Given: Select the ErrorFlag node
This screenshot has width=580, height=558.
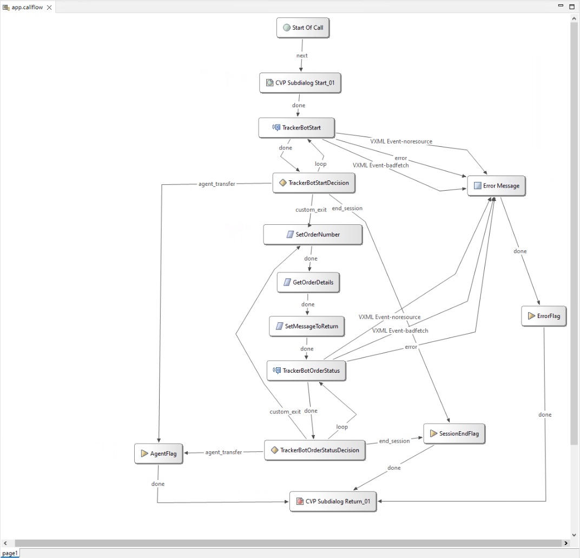Looking at the screenshot, I should point(544,316).
